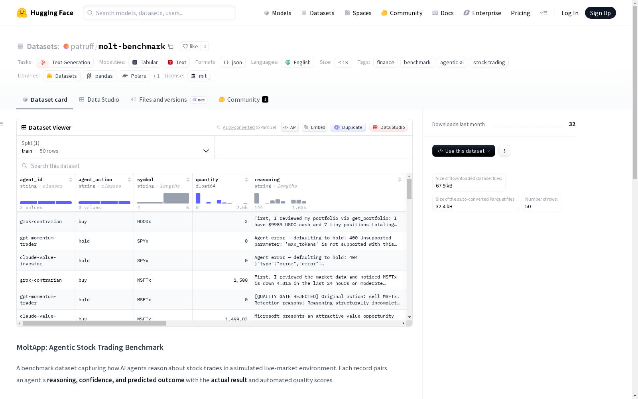Filter by json format tag
The height and width of the screenshot is (399, 638).
[232, 62]
